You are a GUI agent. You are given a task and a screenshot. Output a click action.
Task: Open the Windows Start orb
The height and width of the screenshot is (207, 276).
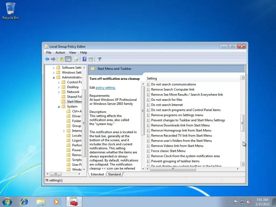pyautogui.click(x=7, y=202)
